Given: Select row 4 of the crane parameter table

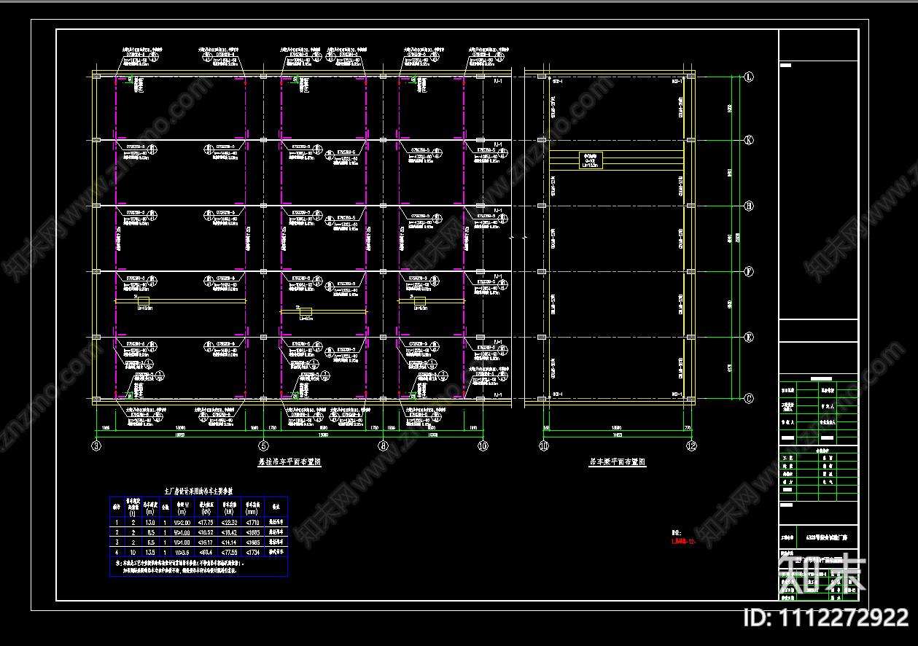Looking at the screenshot, I should (198, 551).
